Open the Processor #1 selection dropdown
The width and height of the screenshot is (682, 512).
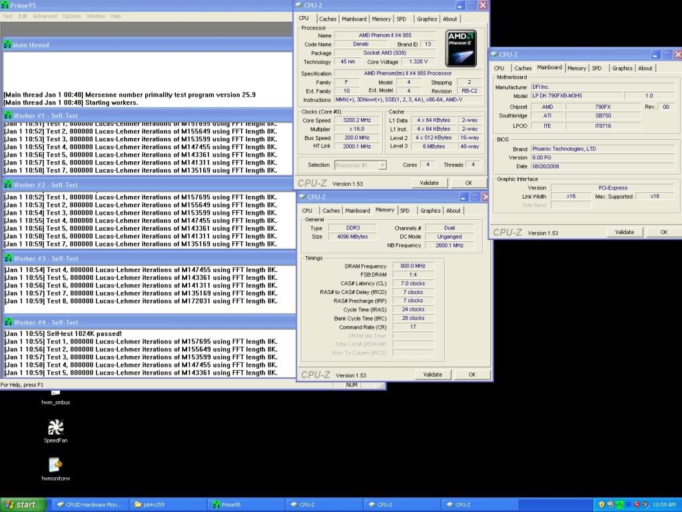(360, 165)
